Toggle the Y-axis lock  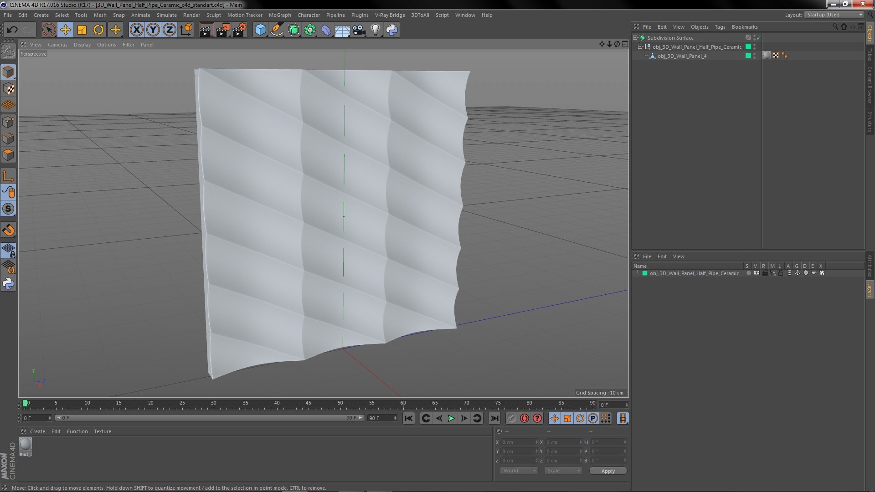[x=153, y=30]
